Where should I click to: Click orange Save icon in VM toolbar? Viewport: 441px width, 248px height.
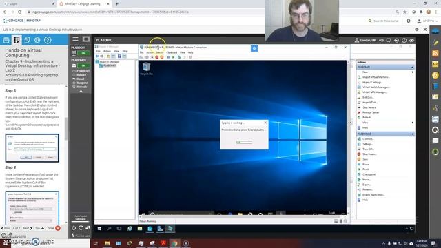click(x=162, y=57)
